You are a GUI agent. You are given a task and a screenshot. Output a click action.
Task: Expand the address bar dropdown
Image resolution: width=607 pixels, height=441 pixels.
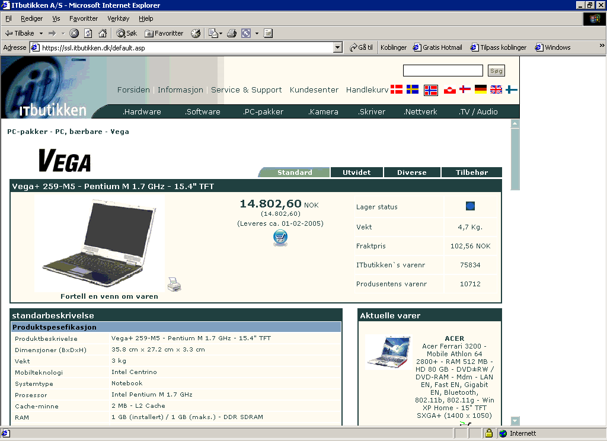337,47
